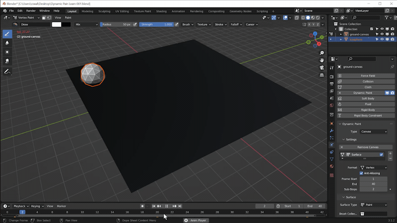397x223 pixels.
Task: Add a new surface slot plus button
Action: [x=390, y=154]
